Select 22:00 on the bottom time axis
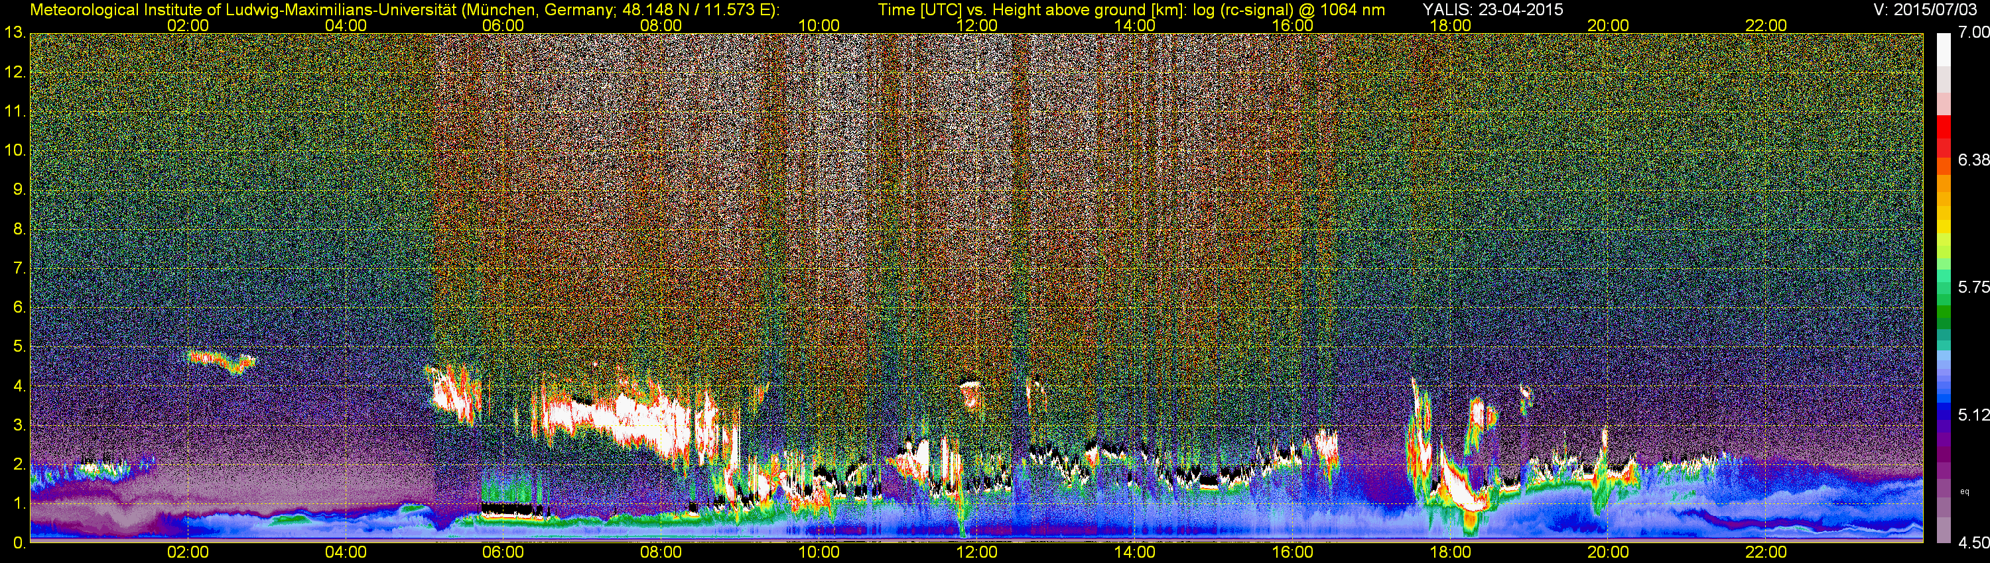Viewport: 1990px width, 563px height. [x=1766, y=553]
